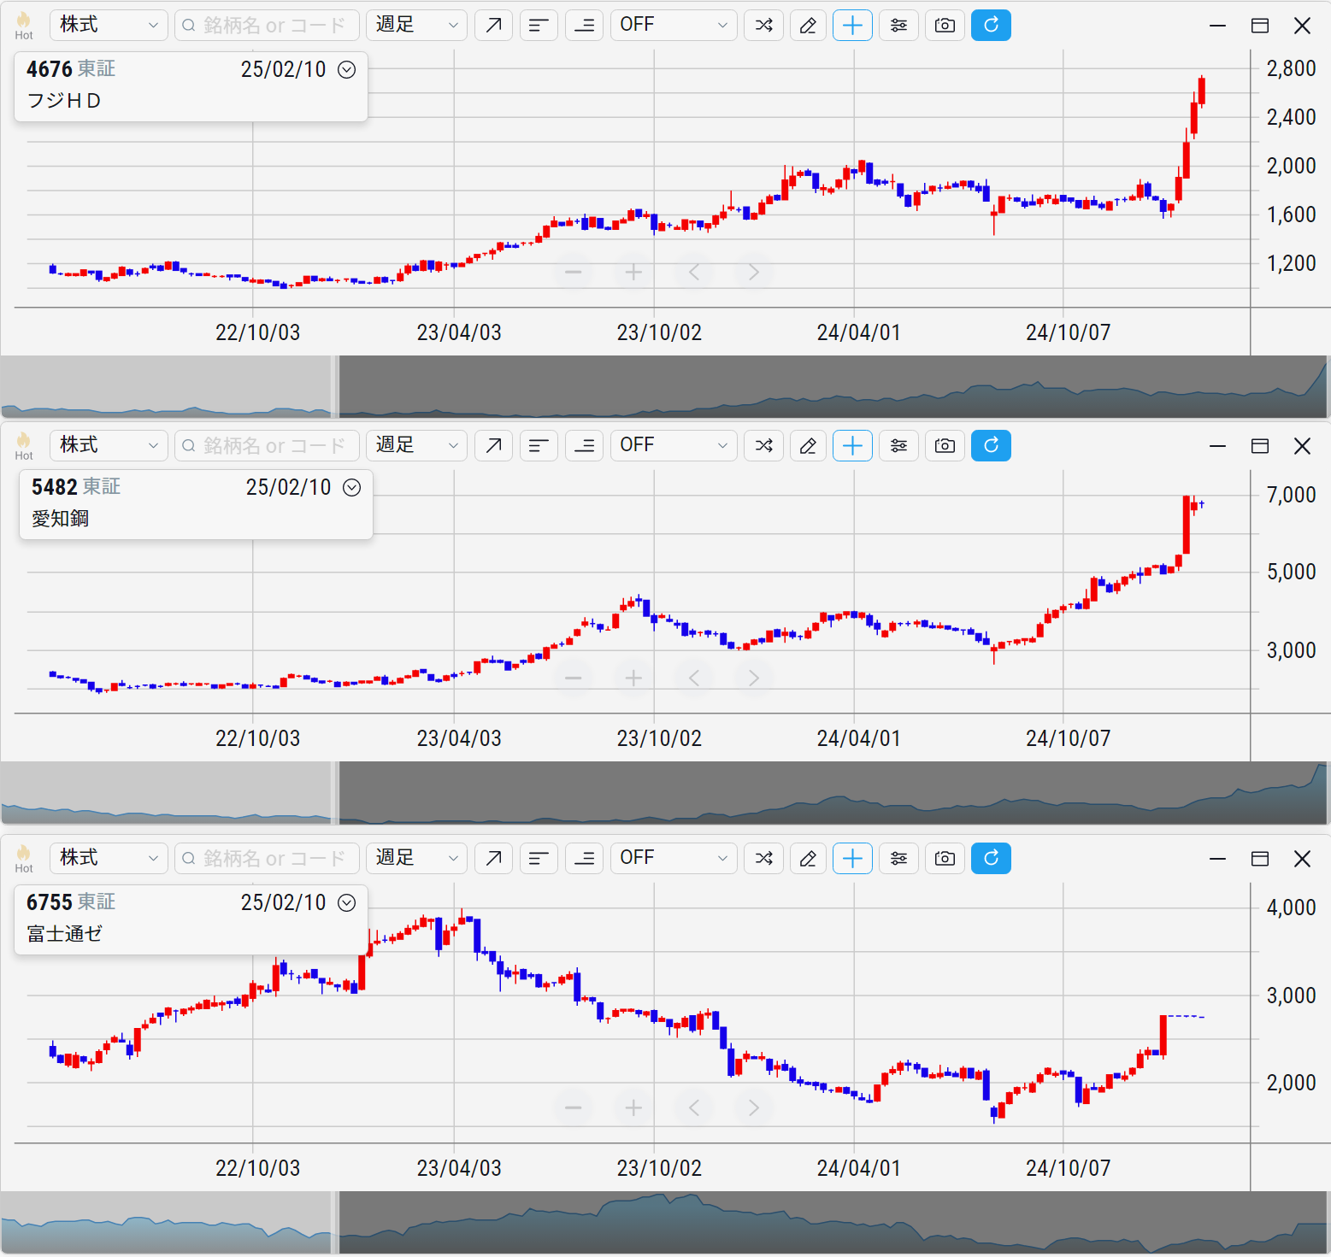Refresh the 富士通ゼ chart
Viewport: 1331px width, 1257px height.
(991, 858)
